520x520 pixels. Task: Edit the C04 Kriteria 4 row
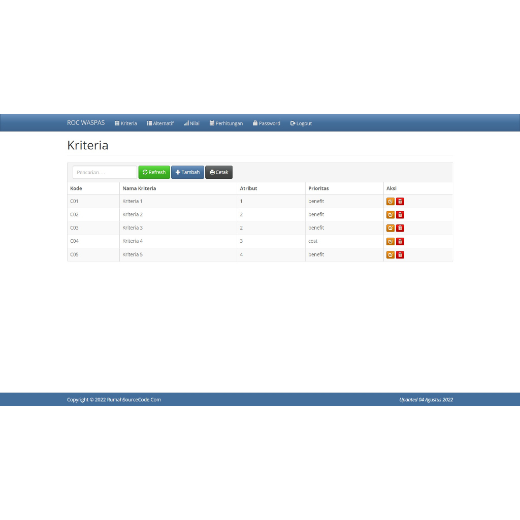(x=391, y=241)
